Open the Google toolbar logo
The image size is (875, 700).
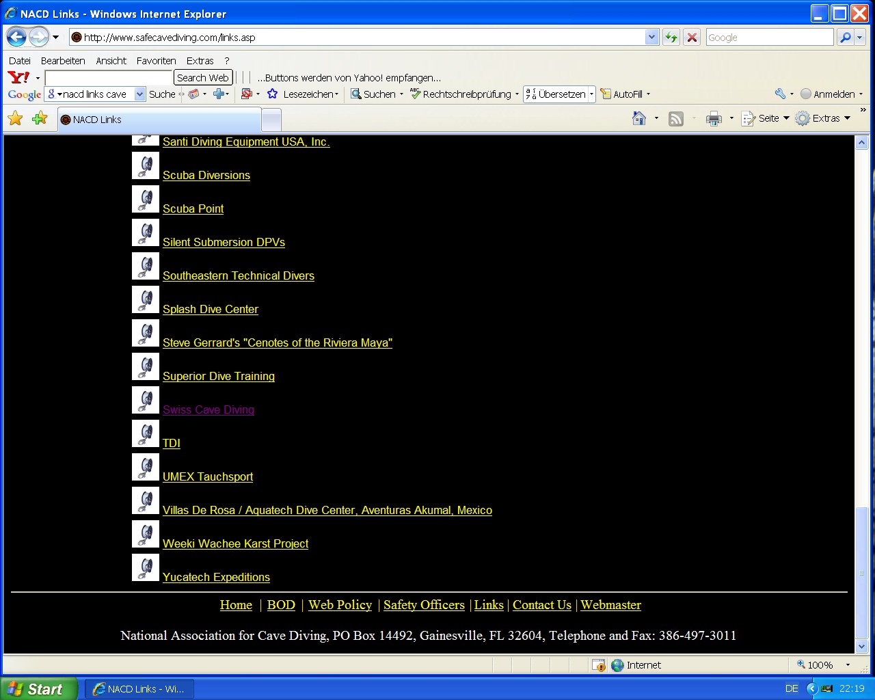(x=25, y=94)
